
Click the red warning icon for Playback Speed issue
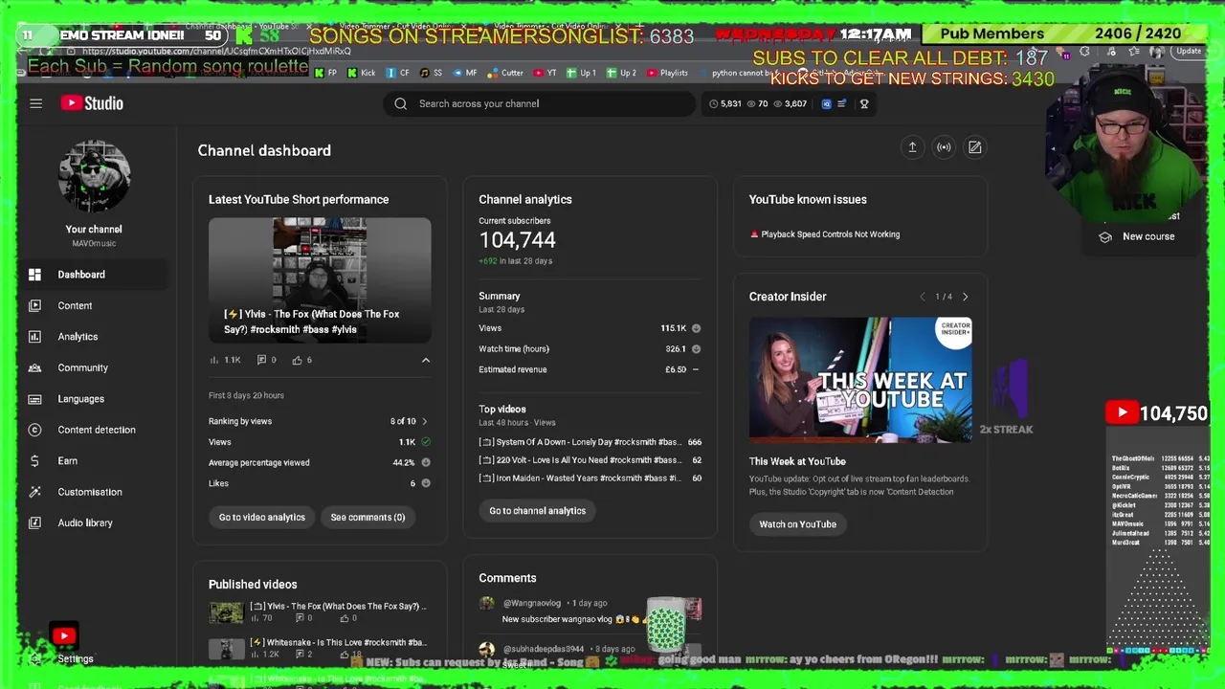pos(754,234)
